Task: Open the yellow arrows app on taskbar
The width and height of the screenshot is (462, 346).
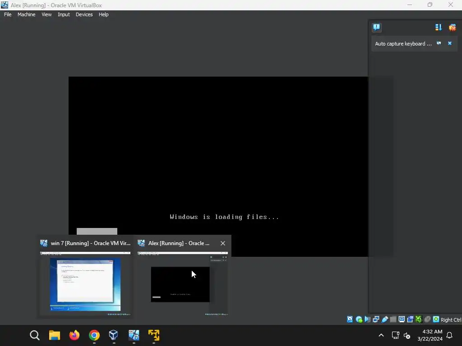Action: 154,335
